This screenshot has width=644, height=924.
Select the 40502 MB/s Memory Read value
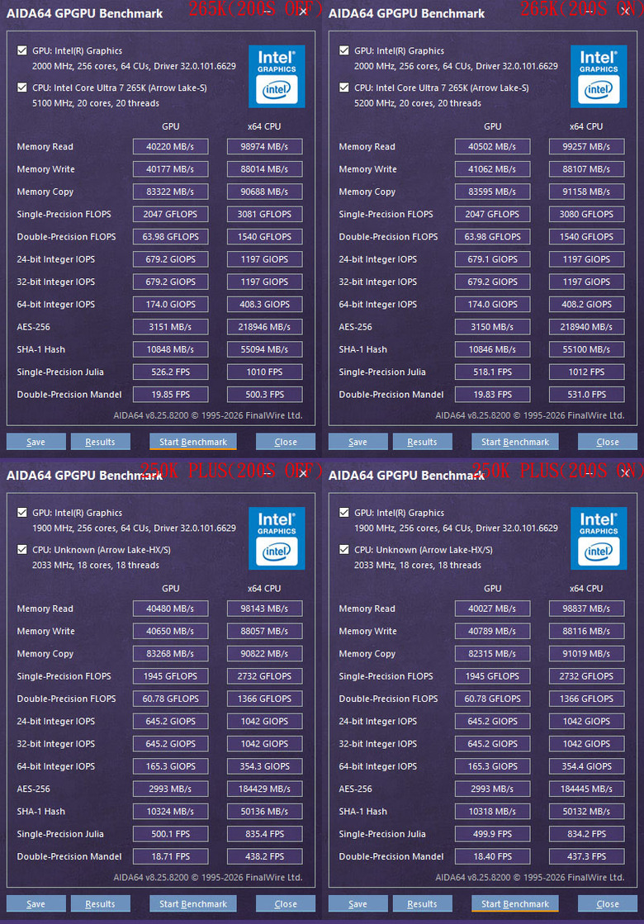tap(493, 147)
